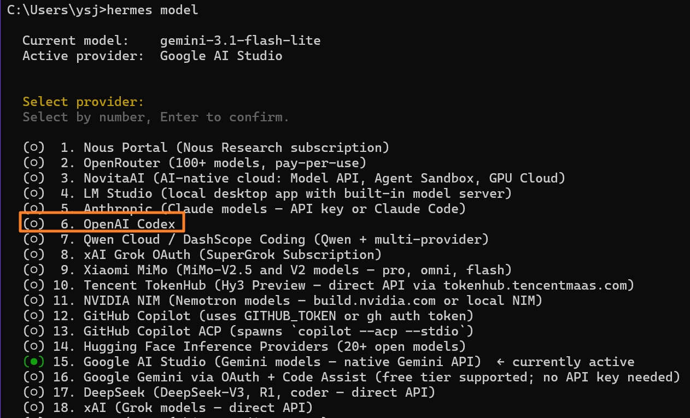Click the 'Select provider:' prompt heading

pyautogui.click(x=83, y=102)
